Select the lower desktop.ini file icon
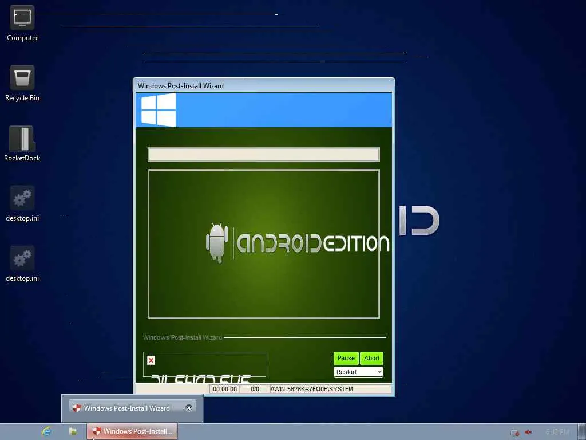Screen dimensions: 586x440 point(22,264)
